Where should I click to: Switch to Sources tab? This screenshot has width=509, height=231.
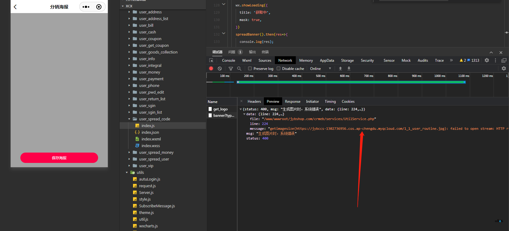pos(265,60)
